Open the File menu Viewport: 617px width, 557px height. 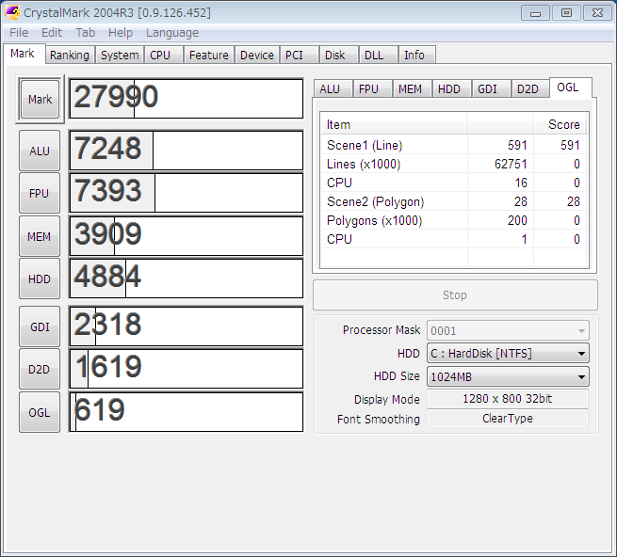[x=19, y=33]
